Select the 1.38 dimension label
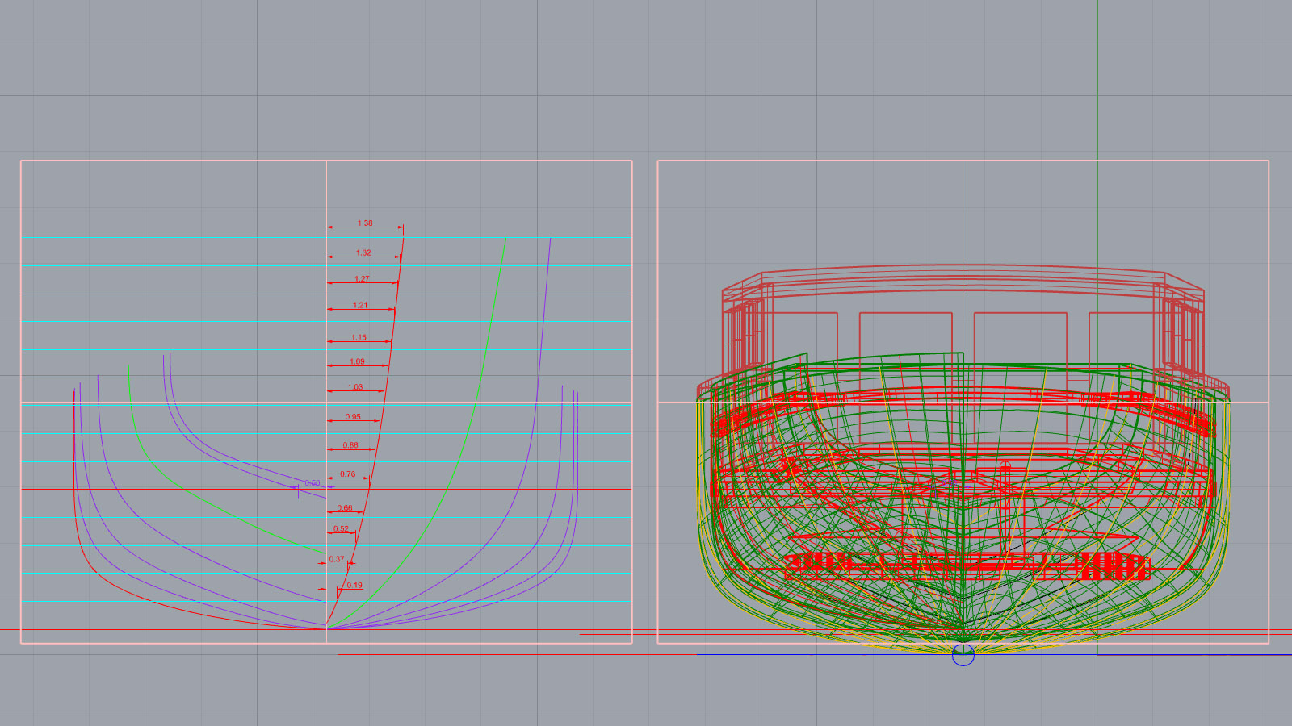This screenshot has width=1292, height=726. [x=365, y=223]
